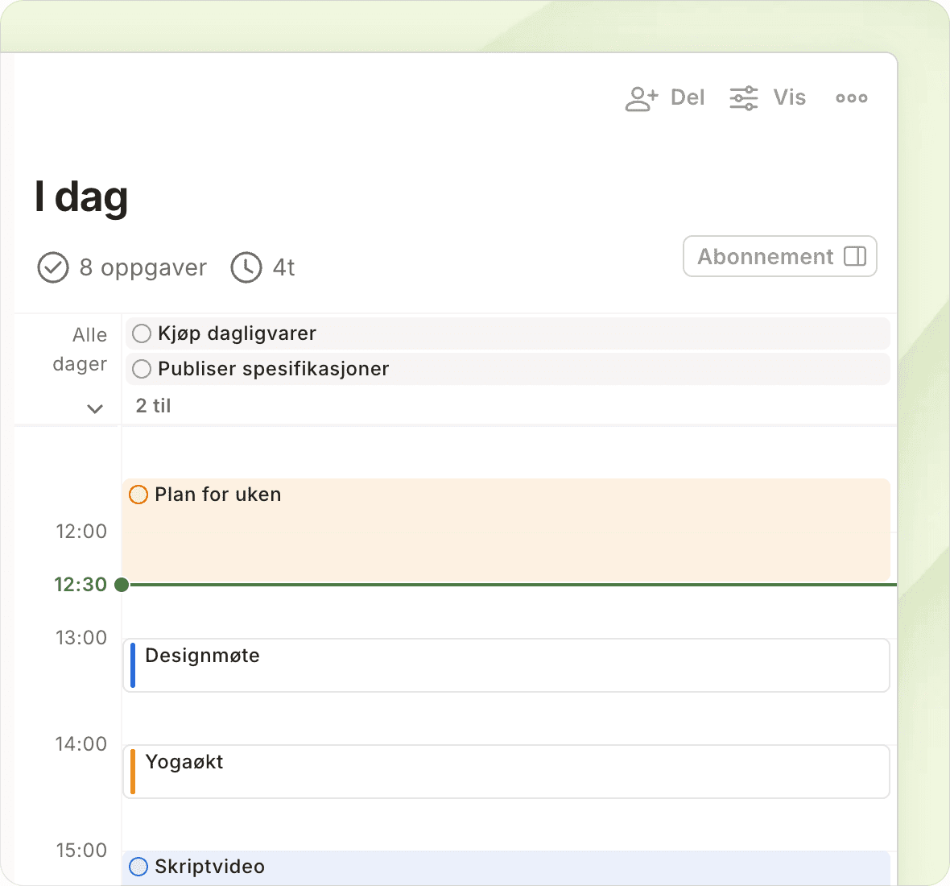Click the sidebar panel icon in Abonnement
Image resolution: width=950 pixels, height=886 pixels.
tap(854, 256)
